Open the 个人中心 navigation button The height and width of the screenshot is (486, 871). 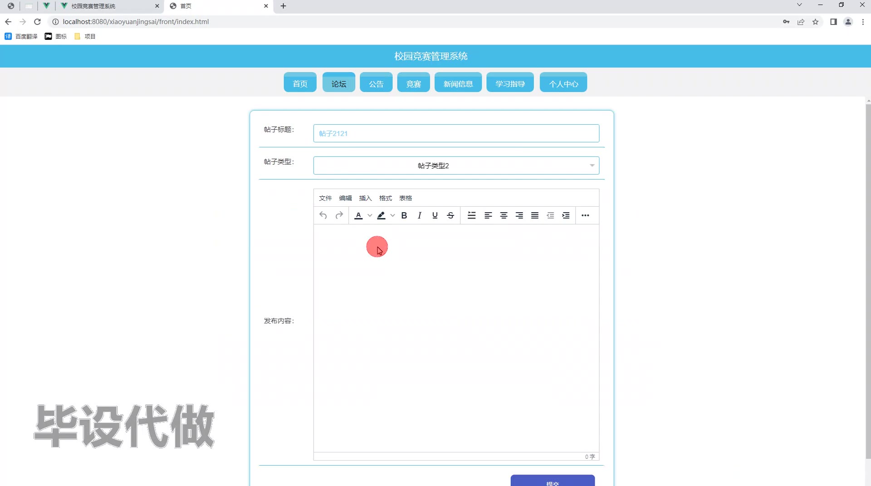click(563, 83)
